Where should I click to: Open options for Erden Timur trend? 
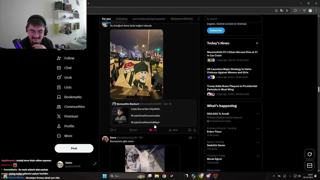tap(258, 129)
